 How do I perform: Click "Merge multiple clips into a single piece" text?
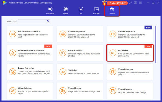point(84,92)
